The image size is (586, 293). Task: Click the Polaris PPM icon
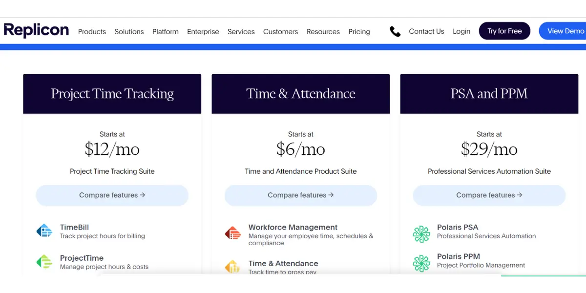tap(421, 263)
